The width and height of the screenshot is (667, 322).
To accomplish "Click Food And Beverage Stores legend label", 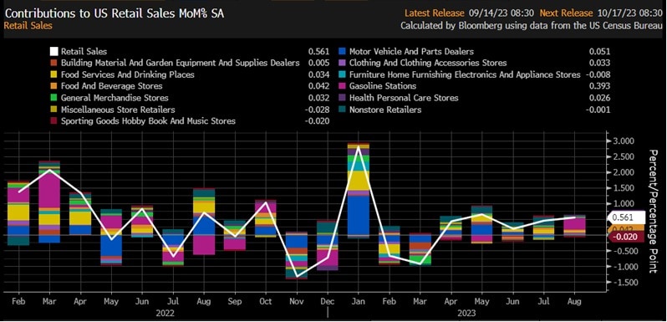I will tap(111, 86).
